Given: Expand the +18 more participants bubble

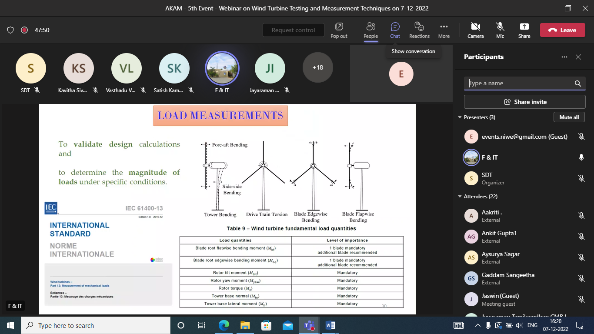Looking at the screenshot, I should (x=317, y=67).
